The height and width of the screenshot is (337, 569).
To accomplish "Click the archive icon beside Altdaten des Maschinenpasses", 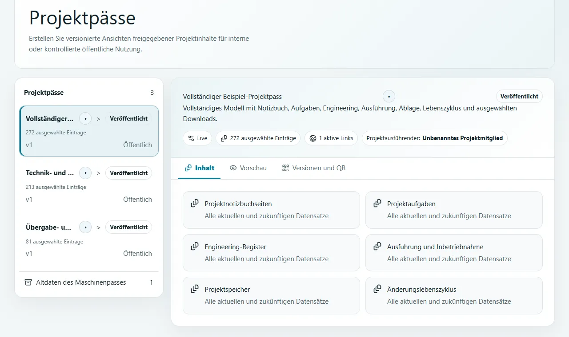I will pyautogui.click(x=28, y=282).
